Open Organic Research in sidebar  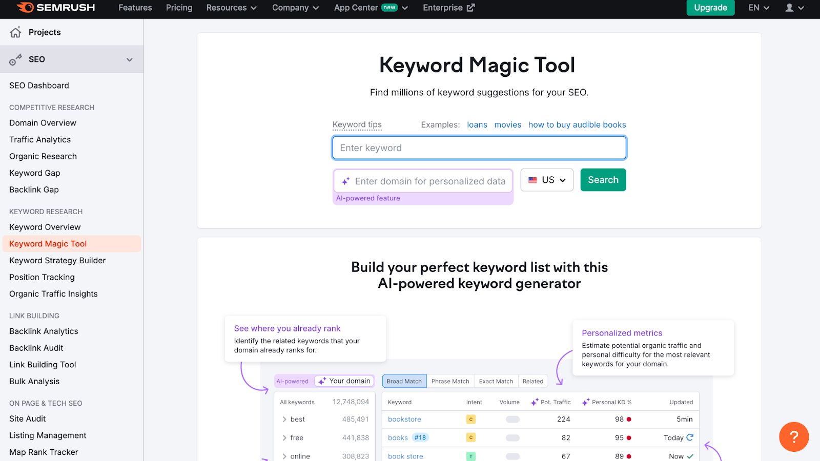(x=43, y=156)
